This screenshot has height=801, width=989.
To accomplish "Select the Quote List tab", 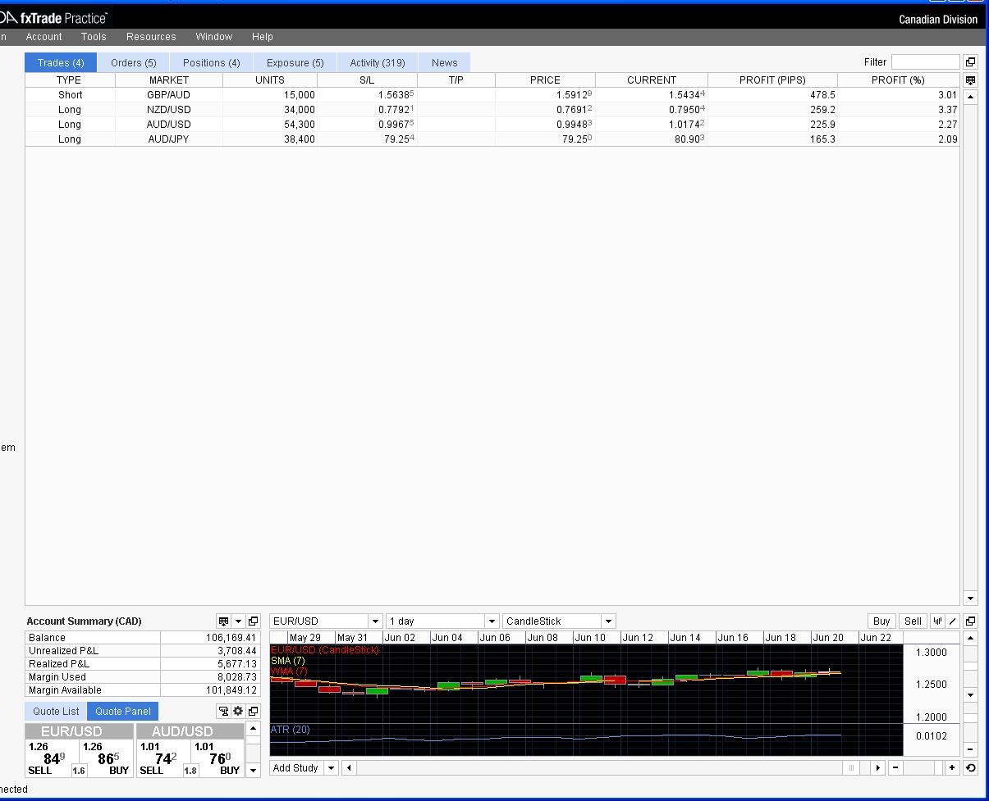I will (56, 712).
